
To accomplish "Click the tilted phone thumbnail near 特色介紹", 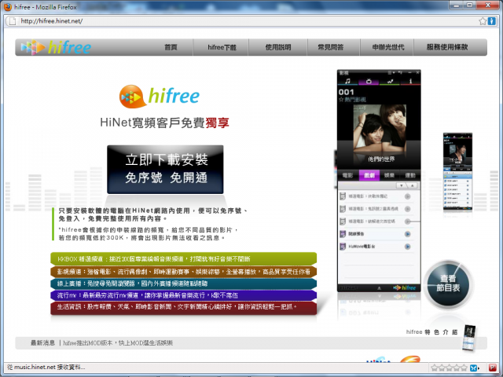I will point(469,338).
